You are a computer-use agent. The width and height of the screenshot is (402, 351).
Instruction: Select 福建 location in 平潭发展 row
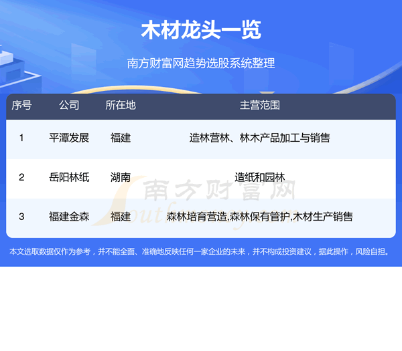(x=121, y=138)
